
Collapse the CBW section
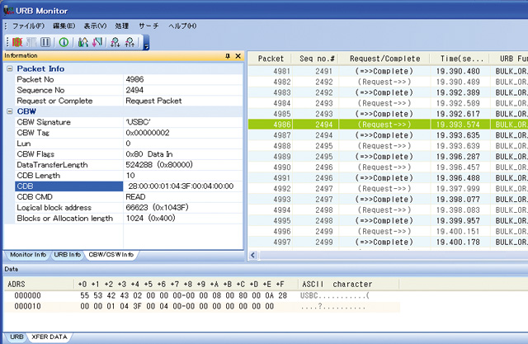(10, 111)
